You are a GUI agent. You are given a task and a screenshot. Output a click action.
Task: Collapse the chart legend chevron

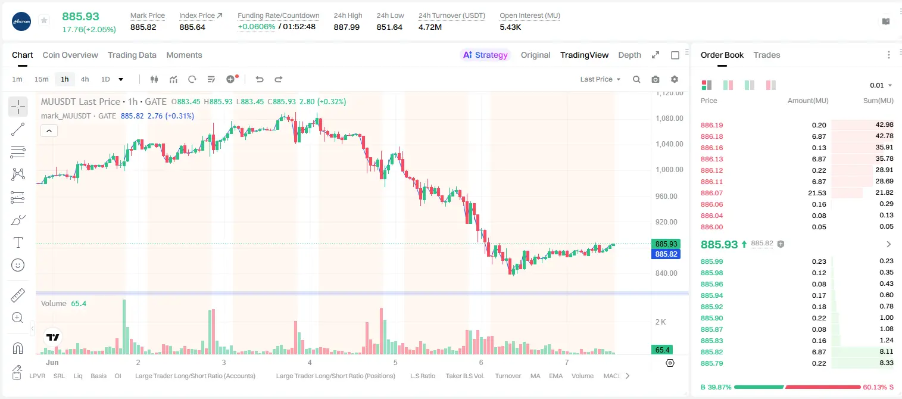tap(49, 131)
